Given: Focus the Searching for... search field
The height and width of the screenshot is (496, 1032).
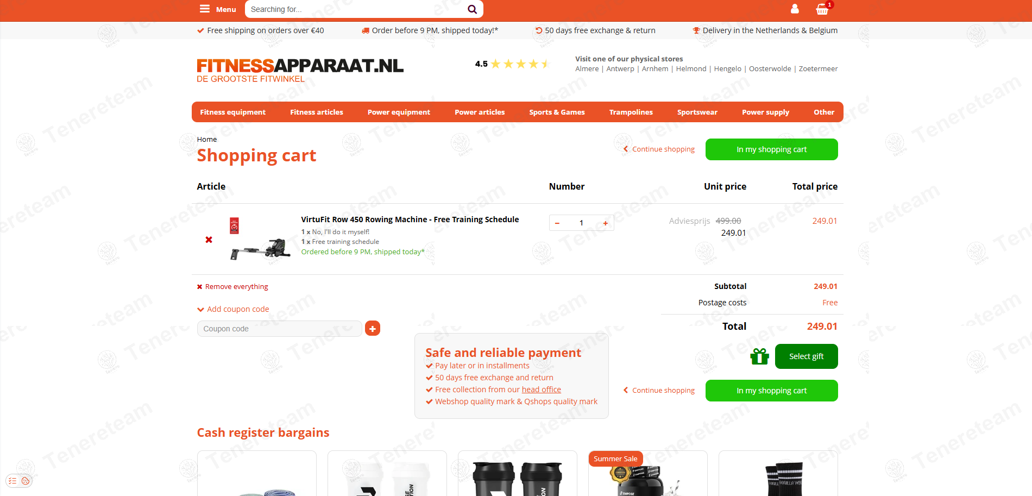Looking at the screenshot, I should tap(356, 9).
